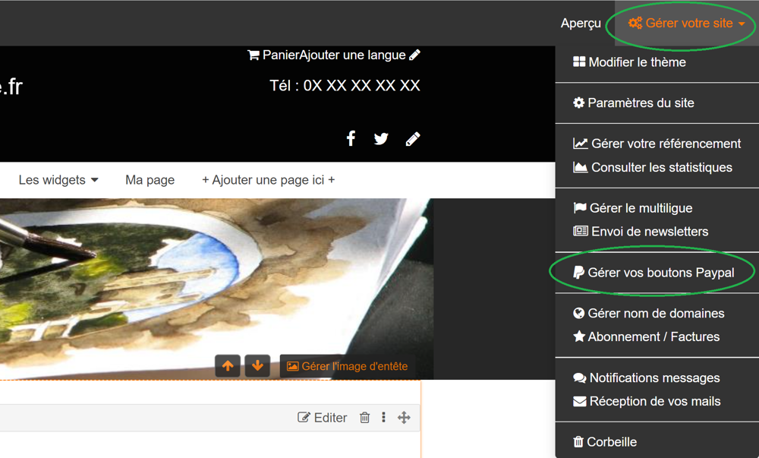Viewport: 759px width, 458px height.
Task: Expand the Les widgets dropdown
Action: [x=58, y=180]
